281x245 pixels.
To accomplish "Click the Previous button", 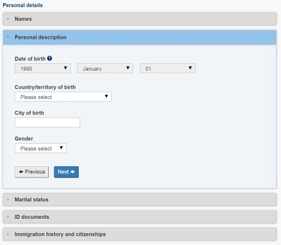I will 32,172.
